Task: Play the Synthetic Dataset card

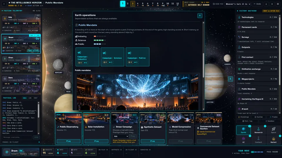Action: (152, 141)
